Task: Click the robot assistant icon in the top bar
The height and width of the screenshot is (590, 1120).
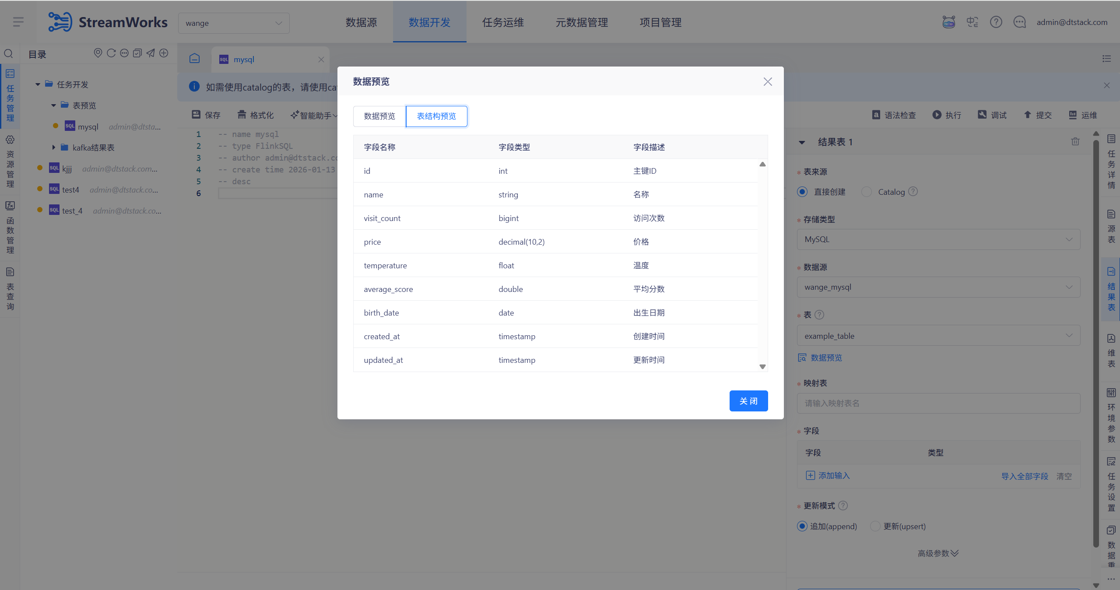Action: click(x=948, y=22)
